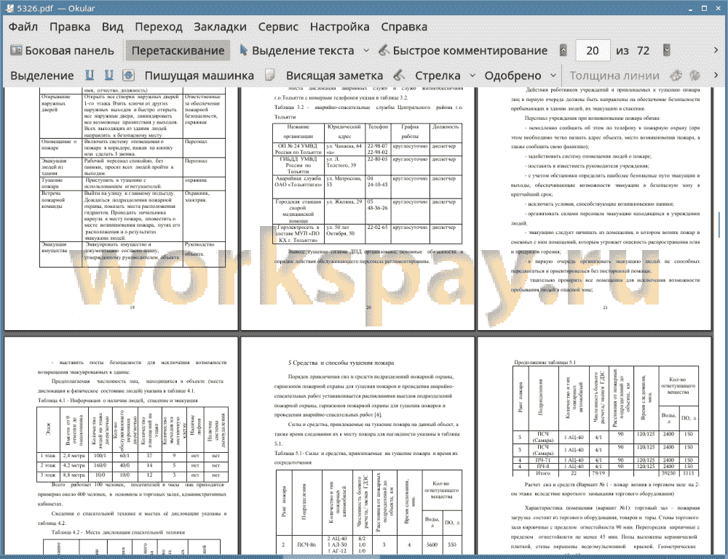
Task: Expand the annotation toolbar overflow chevron
Action: [716, 76]
